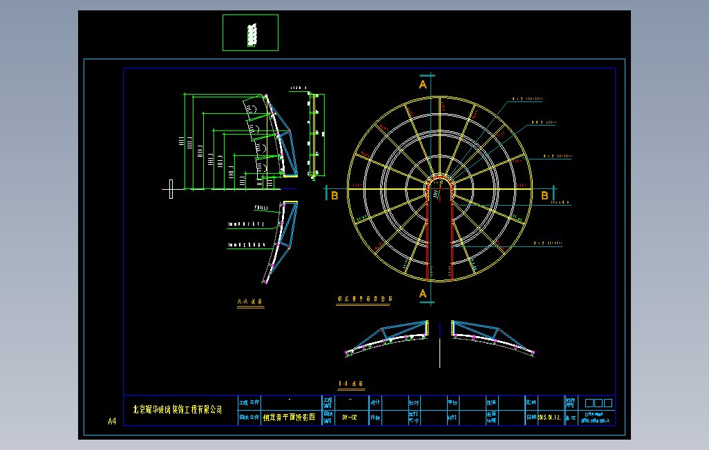Select the A4 paper size label

click(112, 421)
